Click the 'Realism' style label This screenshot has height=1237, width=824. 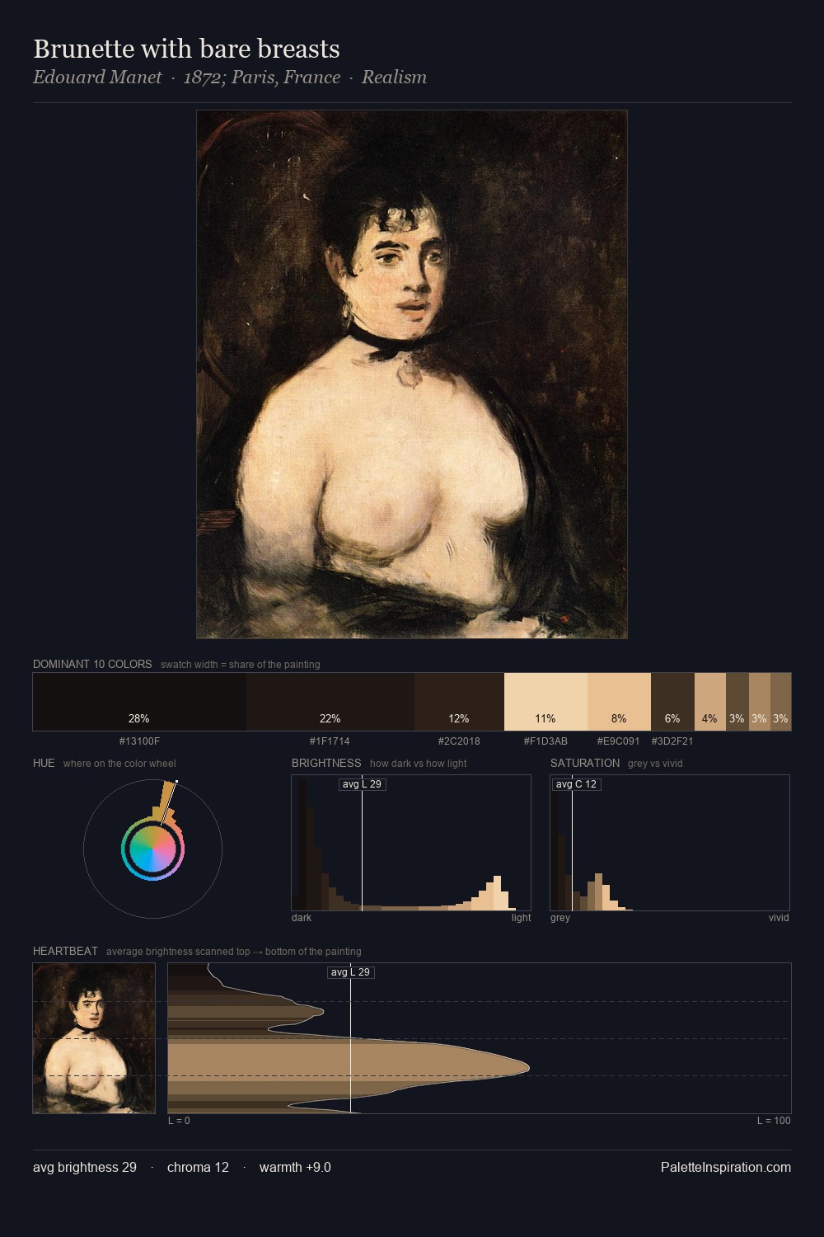tap(394, 78)
